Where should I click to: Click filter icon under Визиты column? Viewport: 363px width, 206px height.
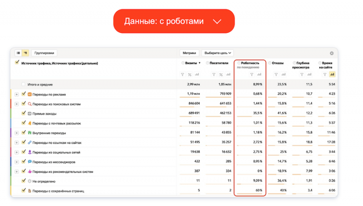(x=182, y=75)
